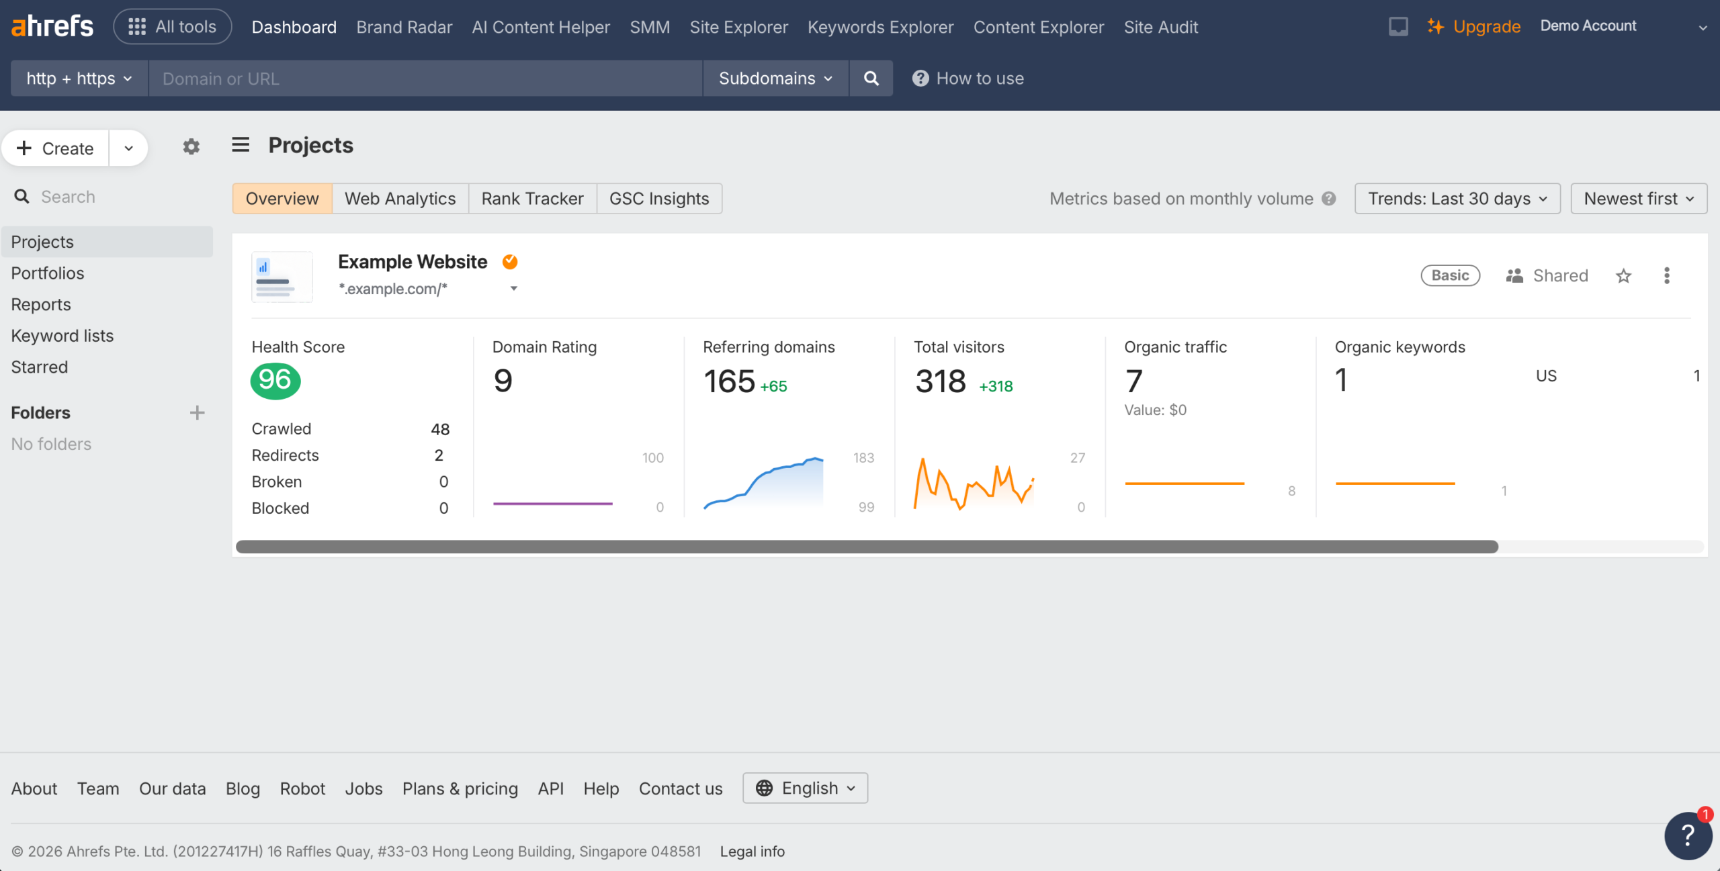Image resolution: width=1720 pixels, height=871 pixels.
Task: Focus the sidebar Search field
Action: pos(107,197)
